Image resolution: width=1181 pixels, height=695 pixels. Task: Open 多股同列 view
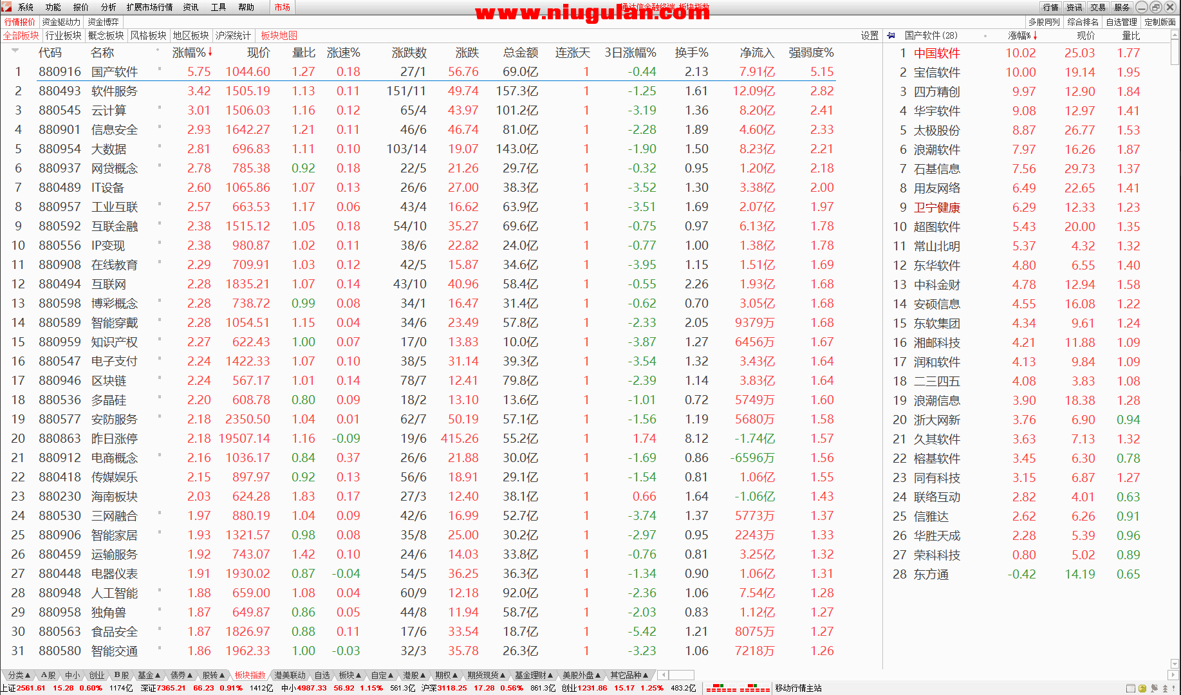1044,22
